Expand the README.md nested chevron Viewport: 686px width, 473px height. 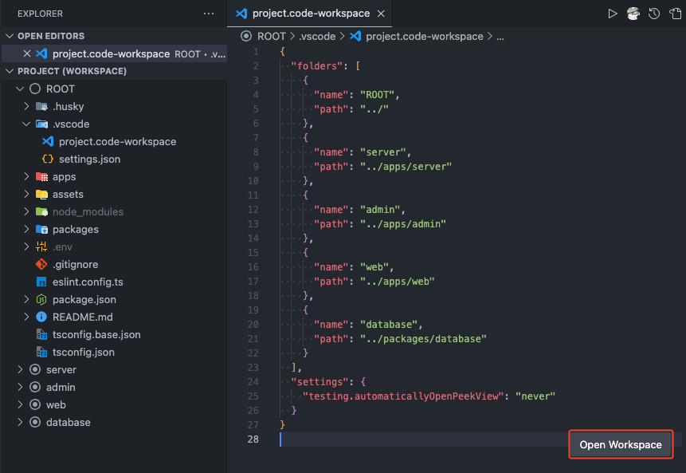(x=26, y=317)
